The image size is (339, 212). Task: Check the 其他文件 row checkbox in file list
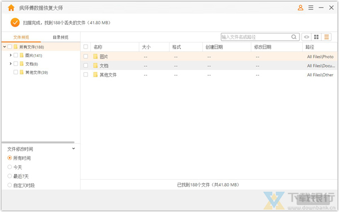[x=86, y=75]
